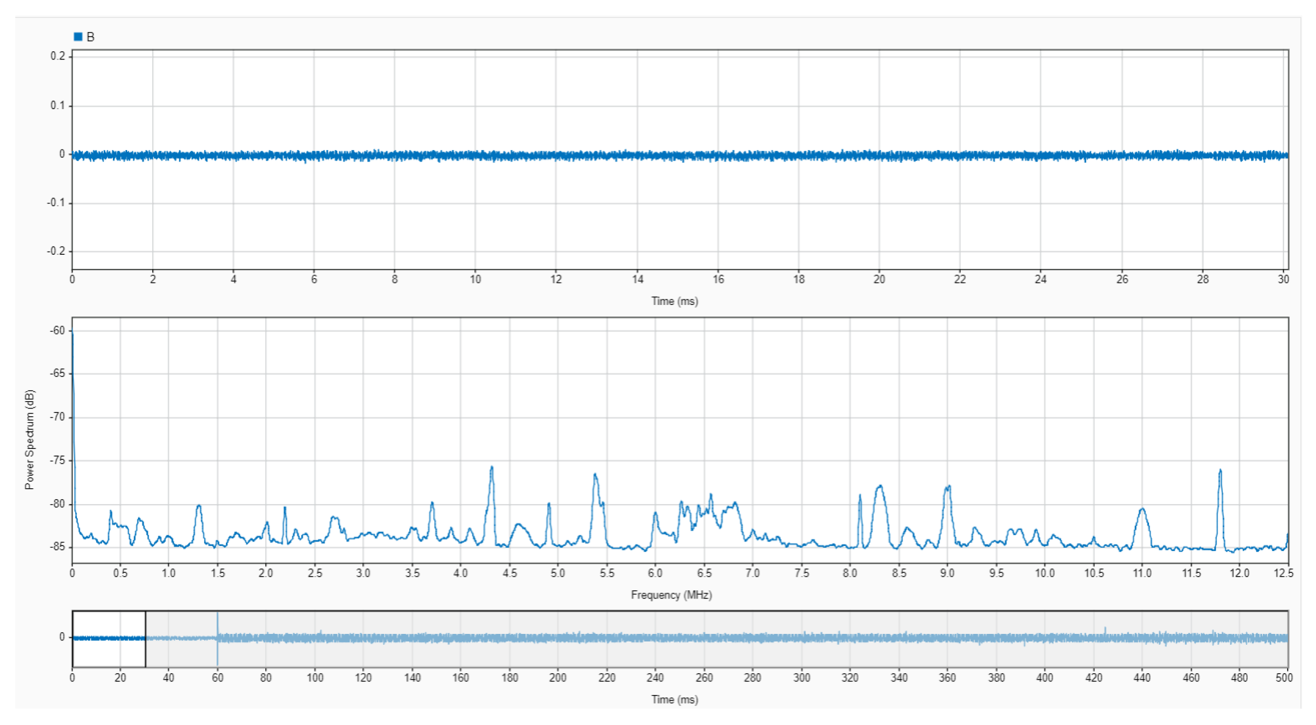
Task: Click the Time (ms) label under top plot
Action: 674,301
